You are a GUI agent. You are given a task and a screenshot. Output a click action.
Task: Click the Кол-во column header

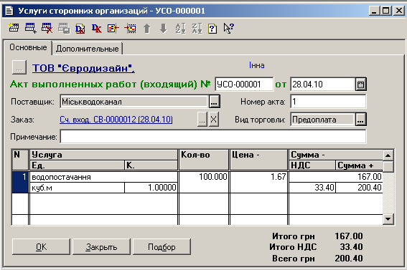click(204, 160)
